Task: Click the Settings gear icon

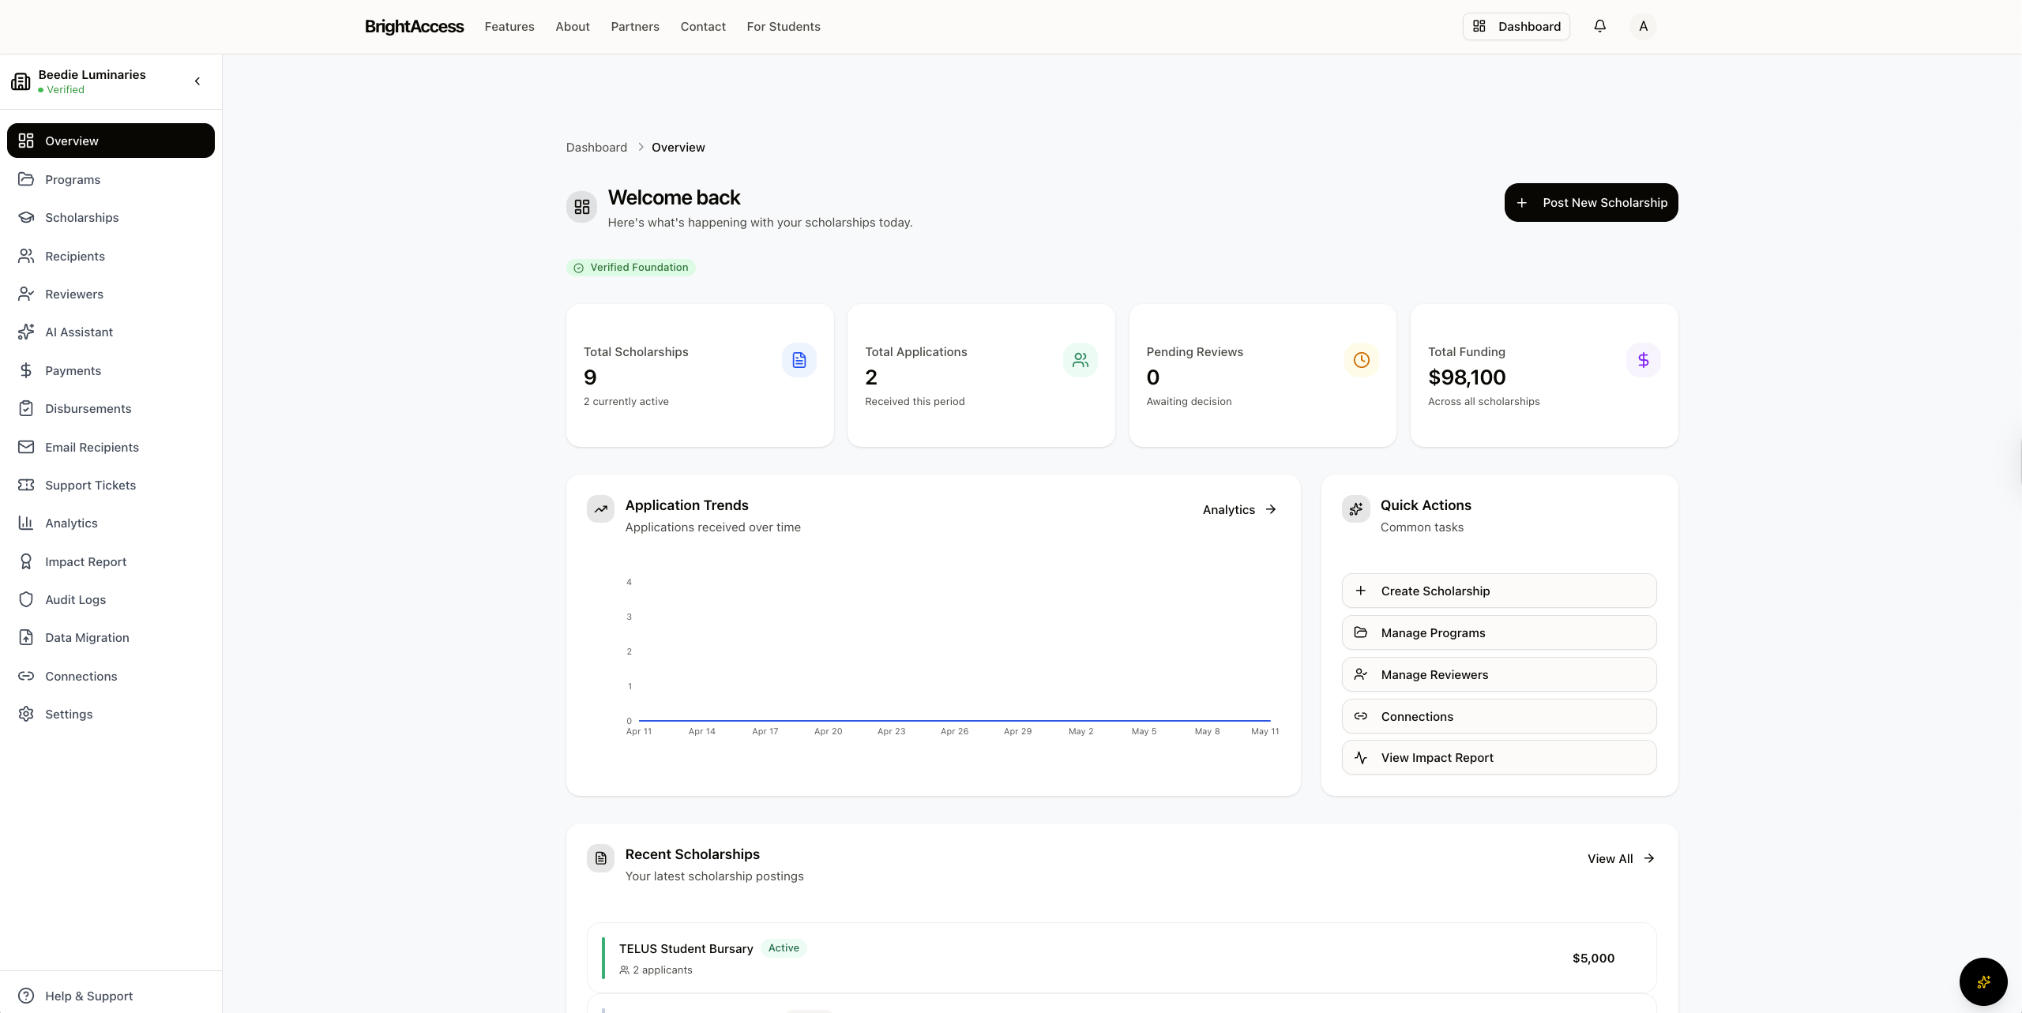Action: 26,714
